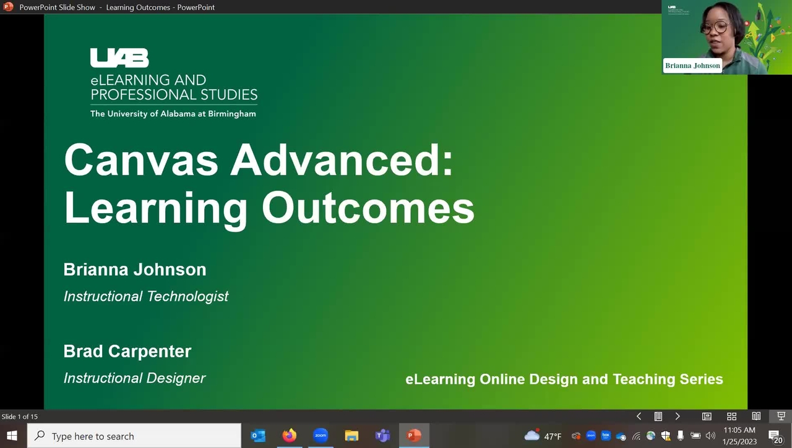
Task: Open Zoom from the taskbar
Action: [x=321, y=436]
